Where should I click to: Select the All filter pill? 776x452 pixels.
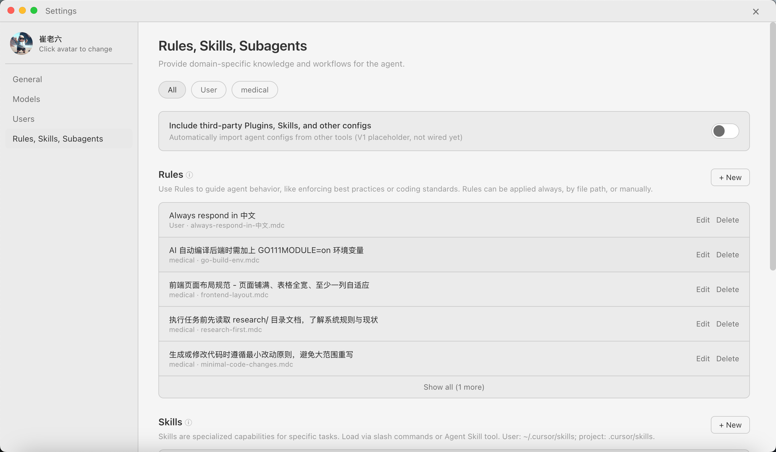coord(172,90)
